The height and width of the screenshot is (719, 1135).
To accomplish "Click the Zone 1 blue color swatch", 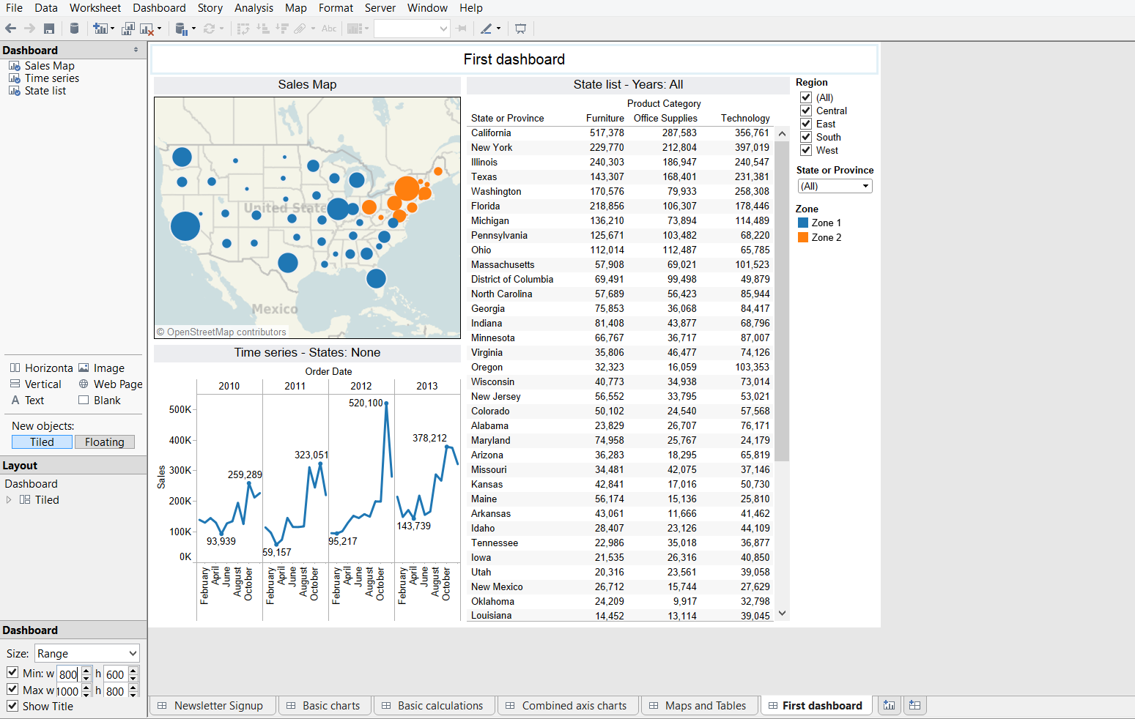I will (x=803, y=223).
